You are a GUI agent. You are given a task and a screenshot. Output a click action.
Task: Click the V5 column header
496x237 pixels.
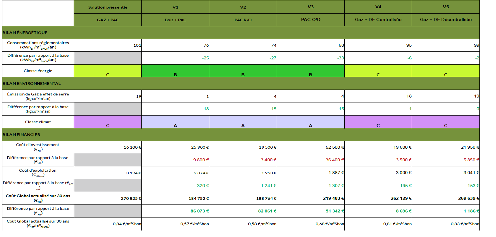click(x=446, y=7)
